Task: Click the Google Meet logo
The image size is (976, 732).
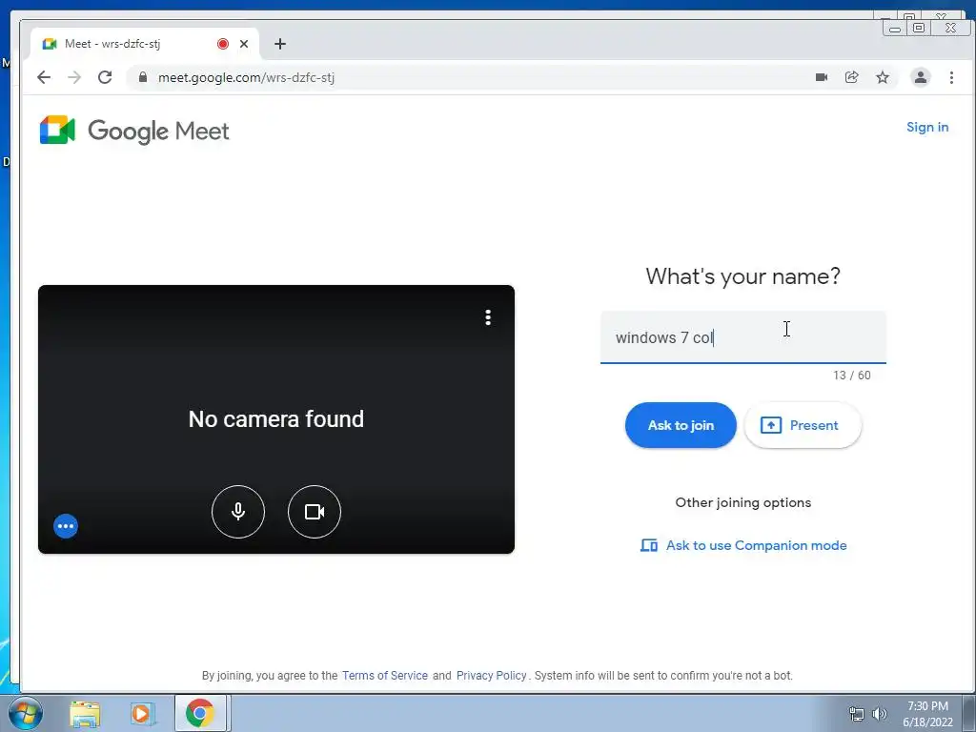Action: click(x=134, y=130)
